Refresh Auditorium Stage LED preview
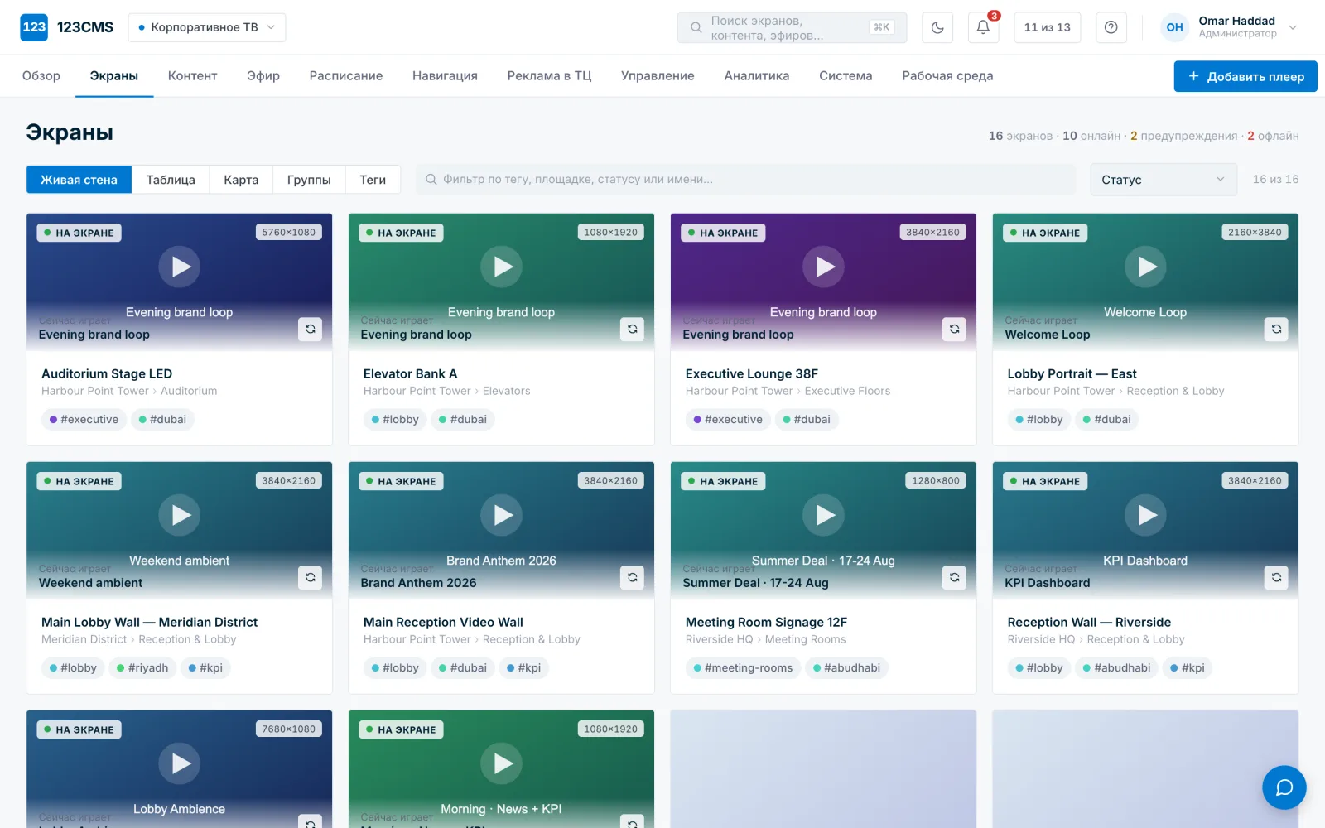 click(x=311, y=329)
